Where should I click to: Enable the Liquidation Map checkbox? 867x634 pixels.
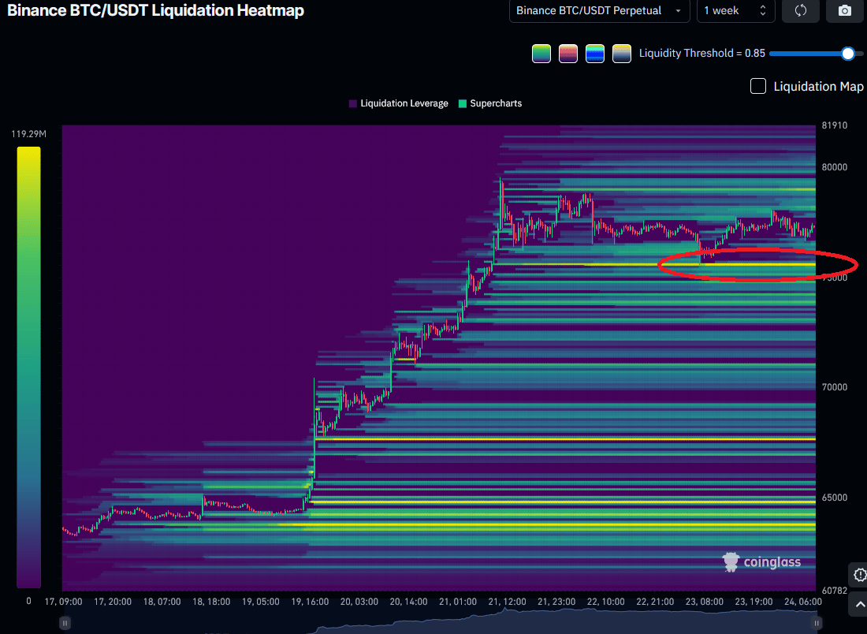pyautogui.click(x=758, y=86)
